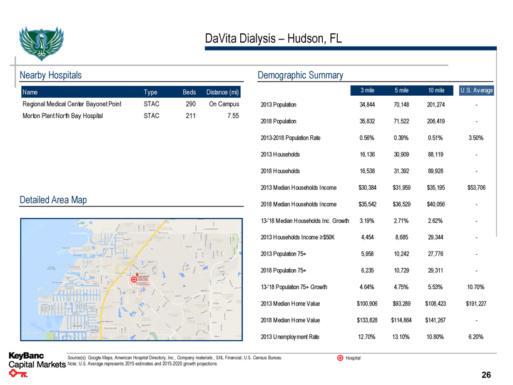Screen dimensions: 513x385
Task: Click the Beds column header
Action: click(x=190, y=92)
